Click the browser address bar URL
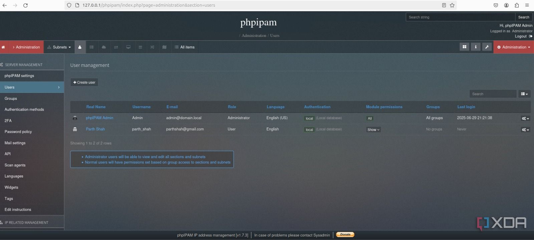Screen dimensions: 534x240 tap(149, 5)
